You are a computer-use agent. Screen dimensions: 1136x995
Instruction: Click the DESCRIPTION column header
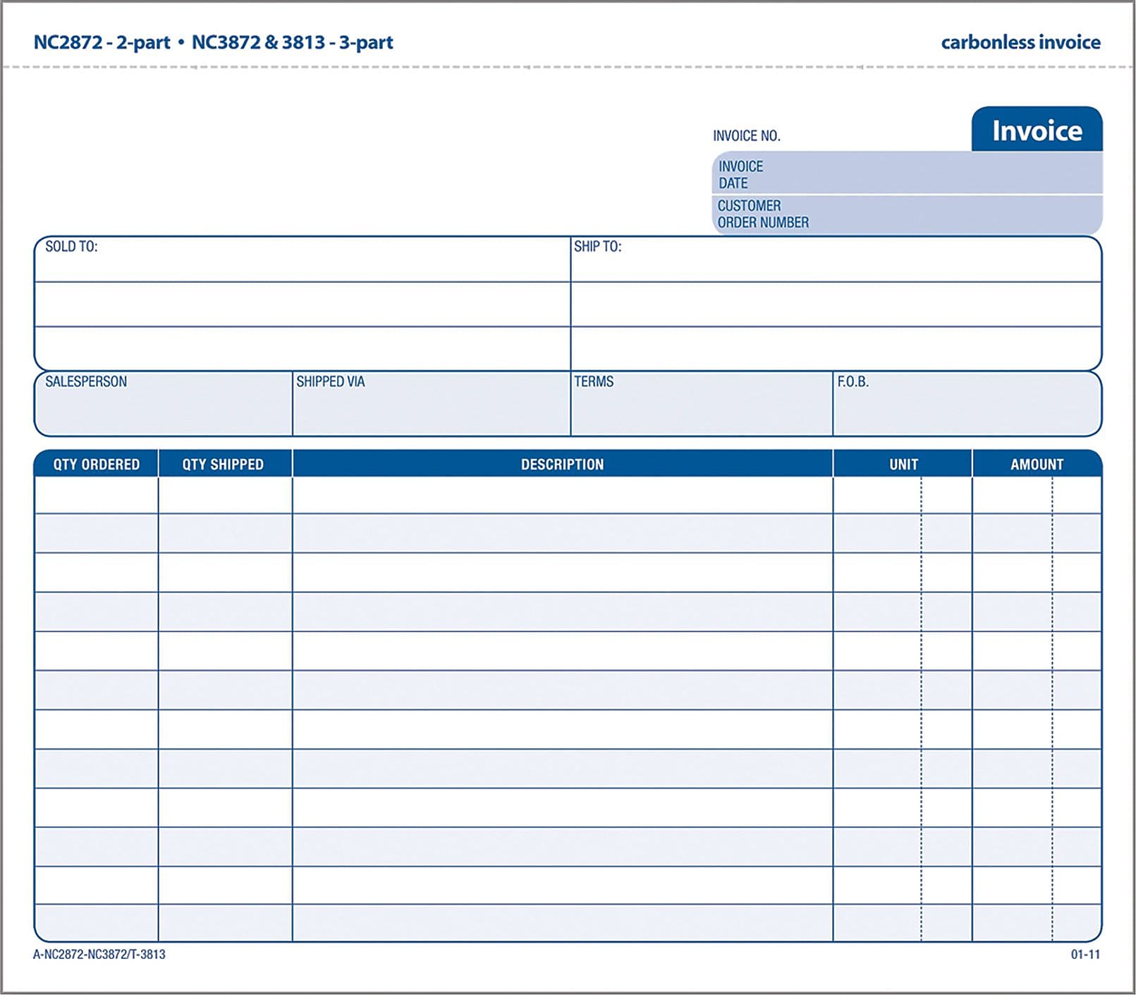[562, 465]
